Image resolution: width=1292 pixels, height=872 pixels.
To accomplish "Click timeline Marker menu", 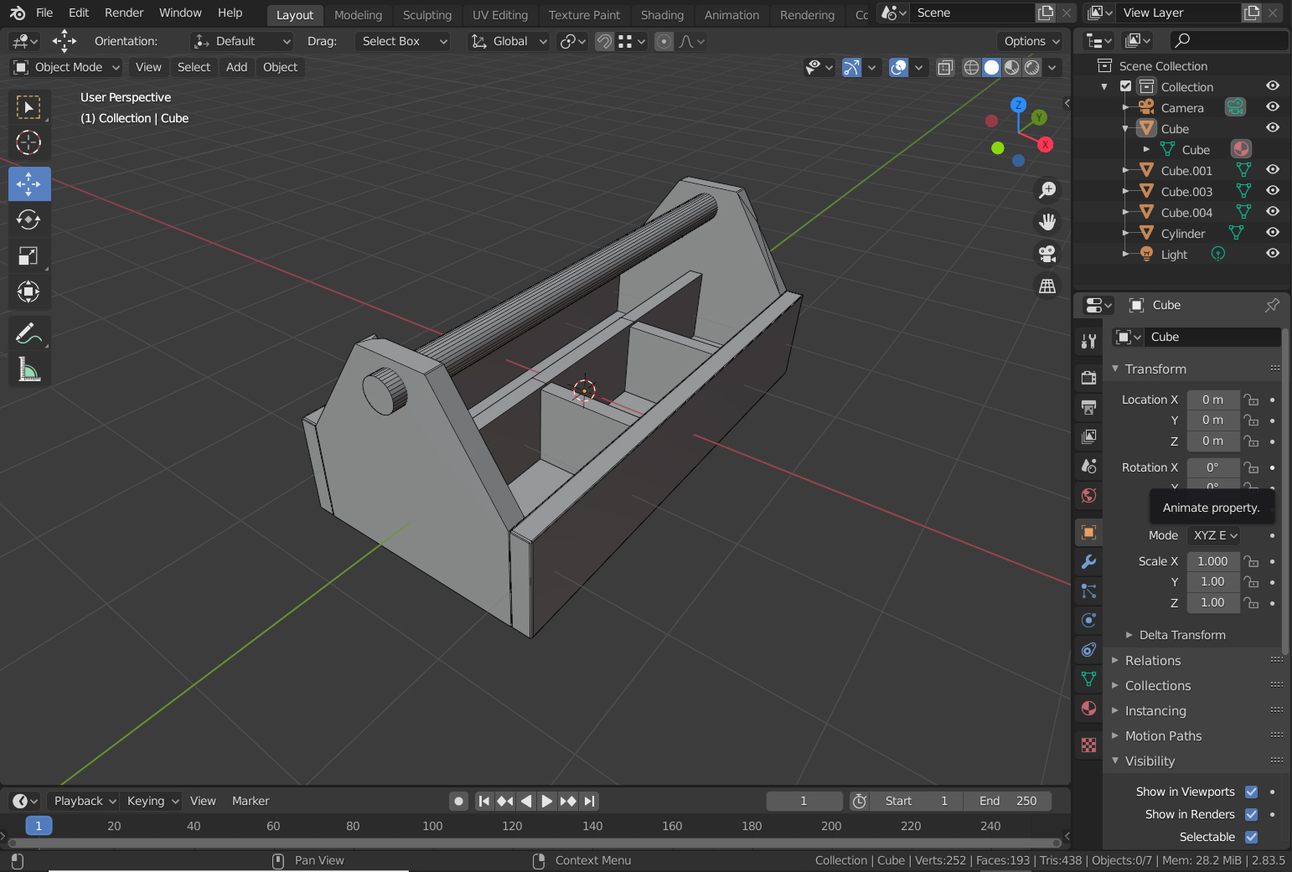I will 251,801.
